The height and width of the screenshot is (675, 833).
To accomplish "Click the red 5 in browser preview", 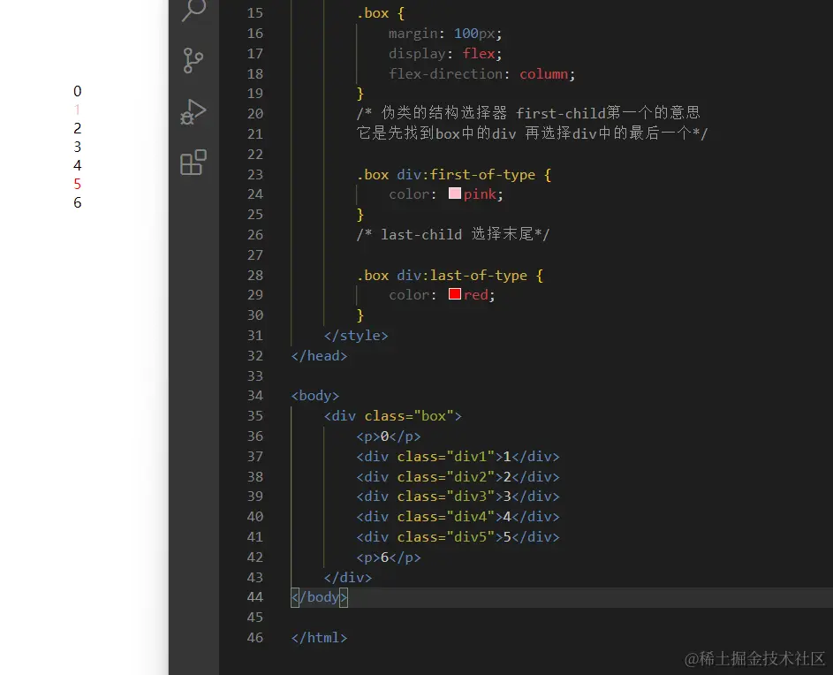I will pos(77,184).
